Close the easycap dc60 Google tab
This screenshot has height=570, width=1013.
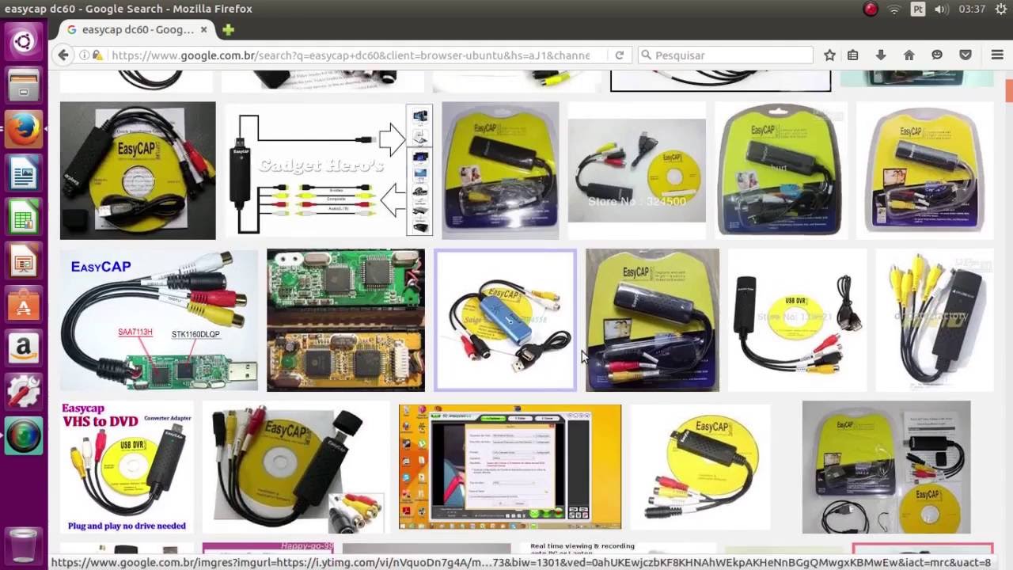203,29
